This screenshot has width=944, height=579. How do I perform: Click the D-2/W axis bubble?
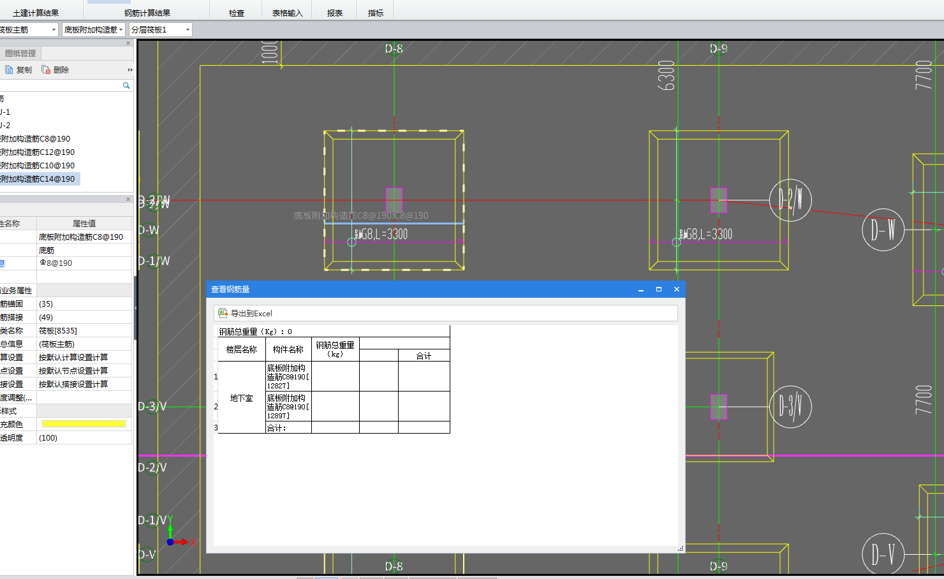[x=790, y=200]
